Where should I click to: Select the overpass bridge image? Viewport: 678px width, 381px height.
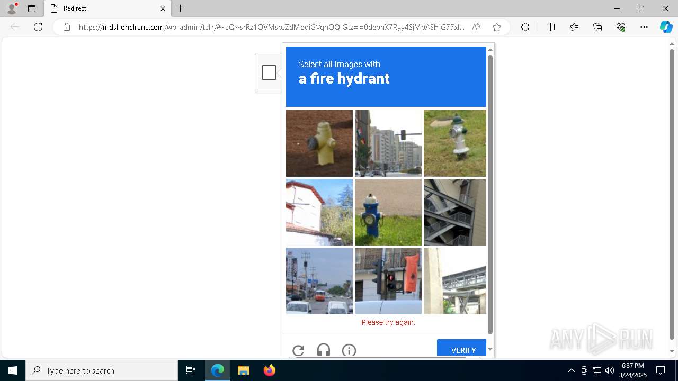point(455,281)
